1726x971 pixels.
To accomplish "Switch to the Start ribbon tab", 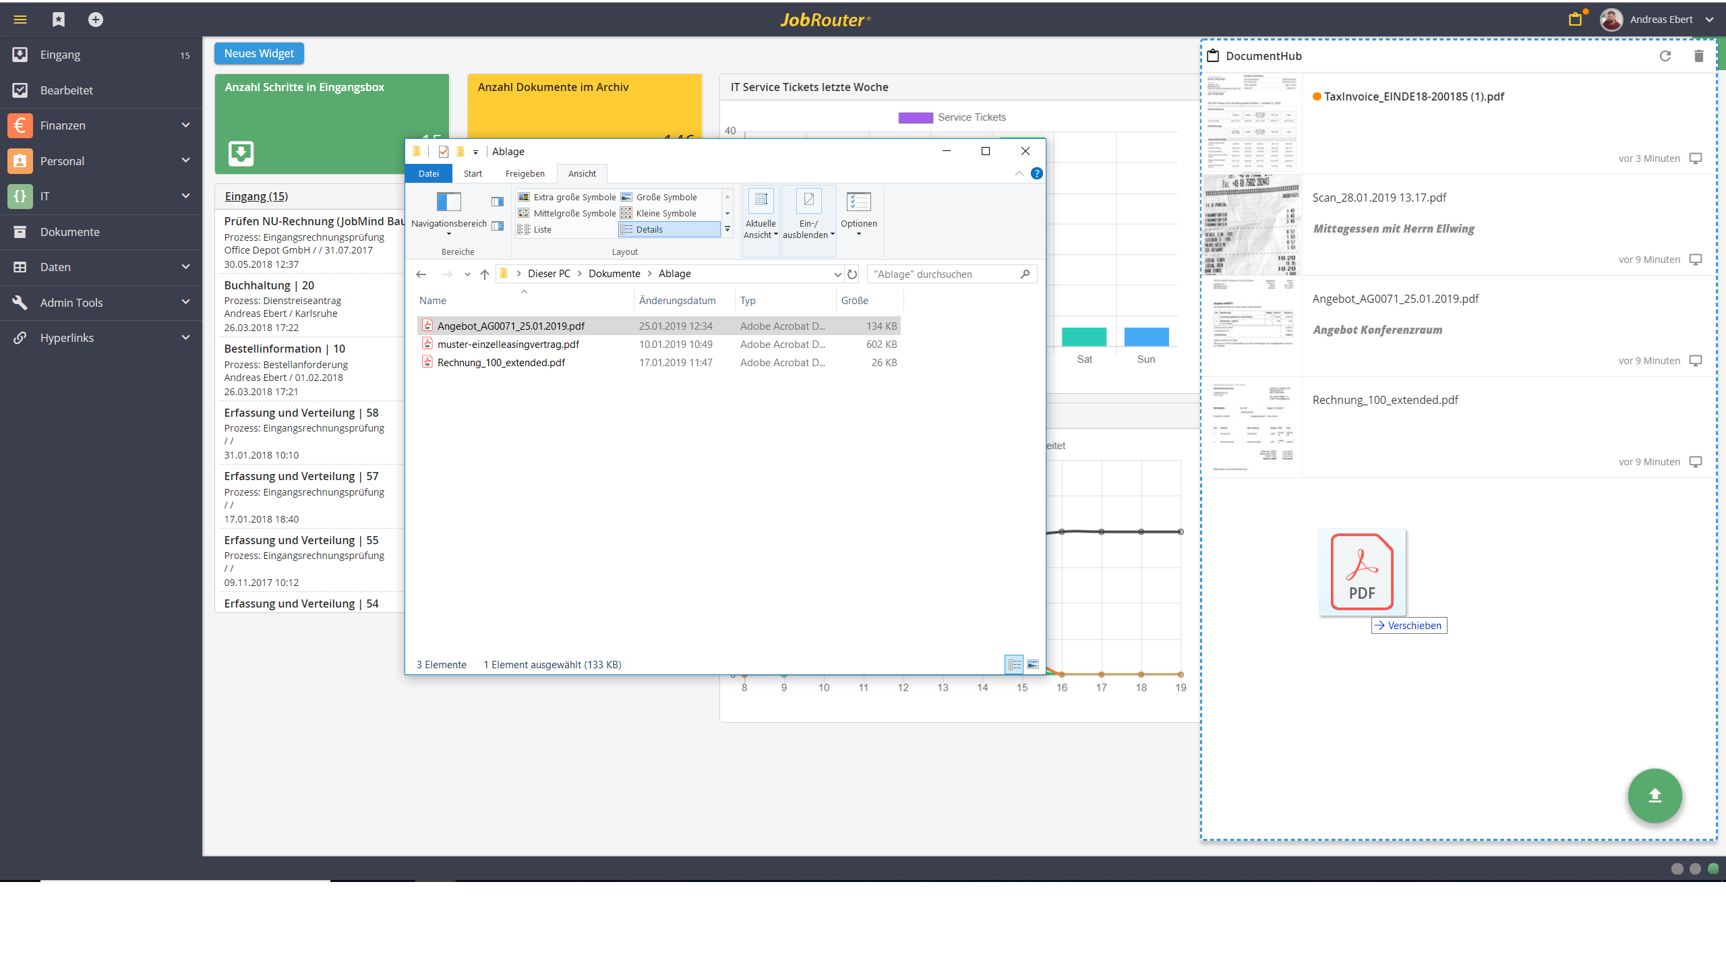I will [x=473, y=173].
